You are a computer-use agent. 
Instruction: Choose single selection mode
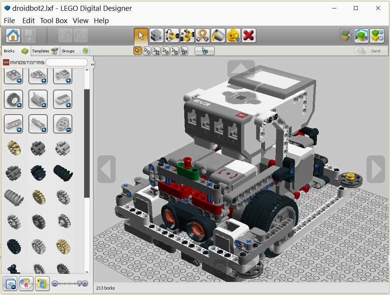pos(138,51)
